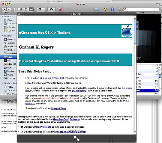Toggle Quick Look with the eye button
The width and height of the screenshot is (162, 143).
tap(51, 9)
